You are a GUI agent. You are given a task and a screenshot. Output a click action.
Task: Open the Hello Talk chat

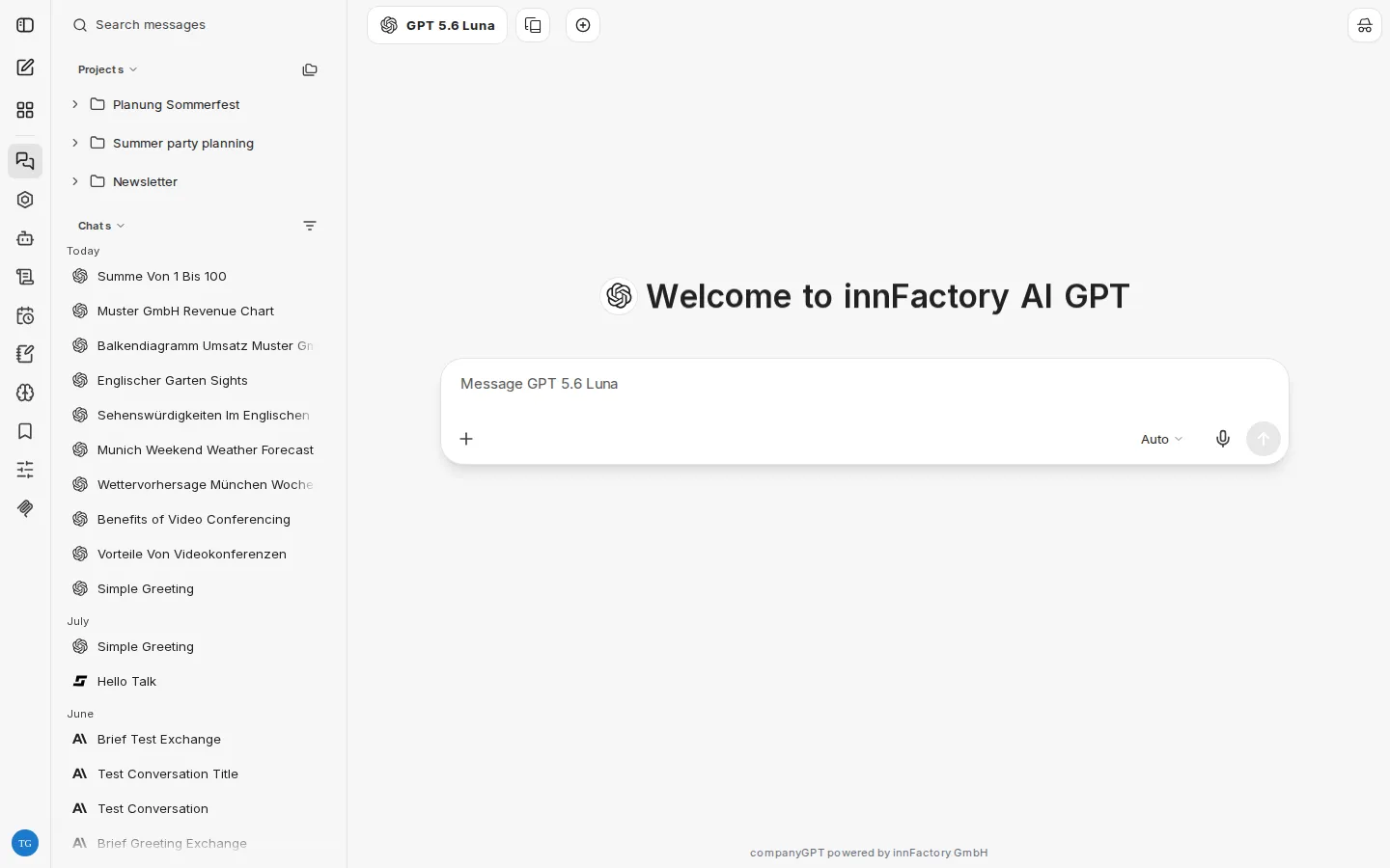195,681
